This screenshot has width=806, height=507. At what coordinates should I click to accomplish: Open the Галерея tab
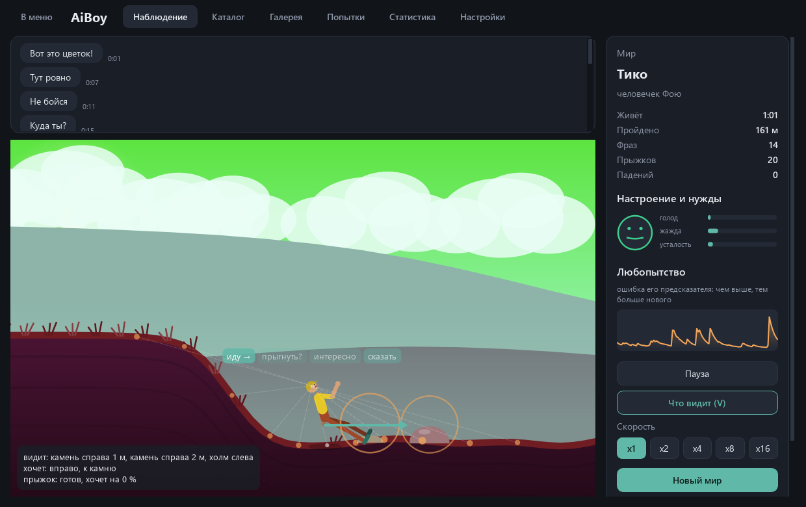click(x=286, y=17)
